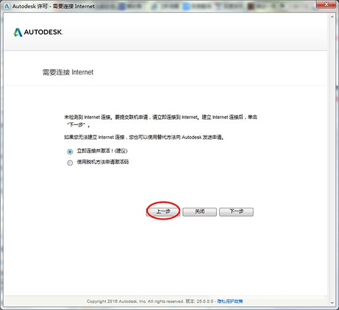This screenshot has width=339, height=310.
Task: Select the offline activation code request radio option
Action: (70, 163)
